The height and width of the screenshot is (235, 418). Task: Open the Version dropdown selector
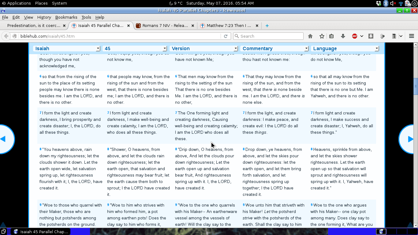(204, 48)
